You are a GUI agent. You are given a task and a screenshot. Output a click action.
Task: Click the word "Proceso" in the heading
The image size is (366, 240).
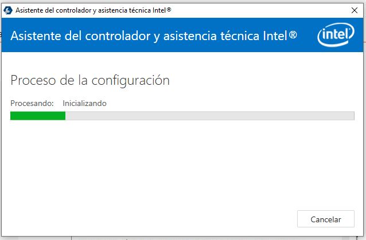point(33,80)
